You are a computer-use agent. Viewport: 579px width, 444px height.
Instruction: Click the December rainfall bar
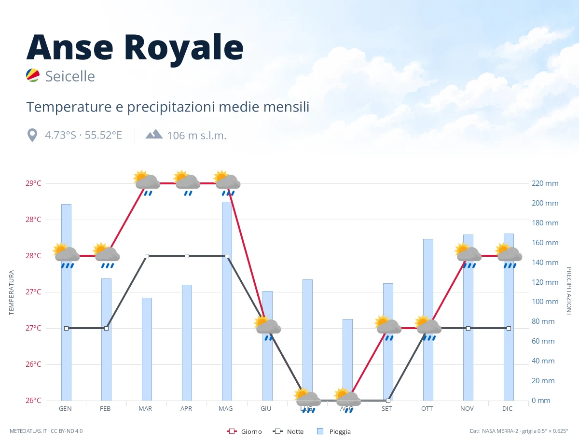[x=509, y=317]
